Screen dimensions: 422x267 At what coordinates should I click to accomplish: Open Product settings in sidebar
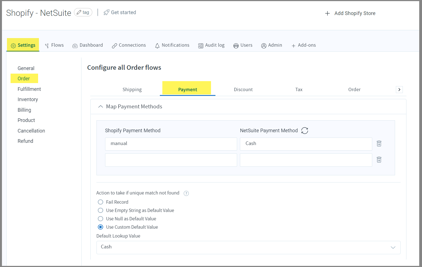tap(26, 120)
